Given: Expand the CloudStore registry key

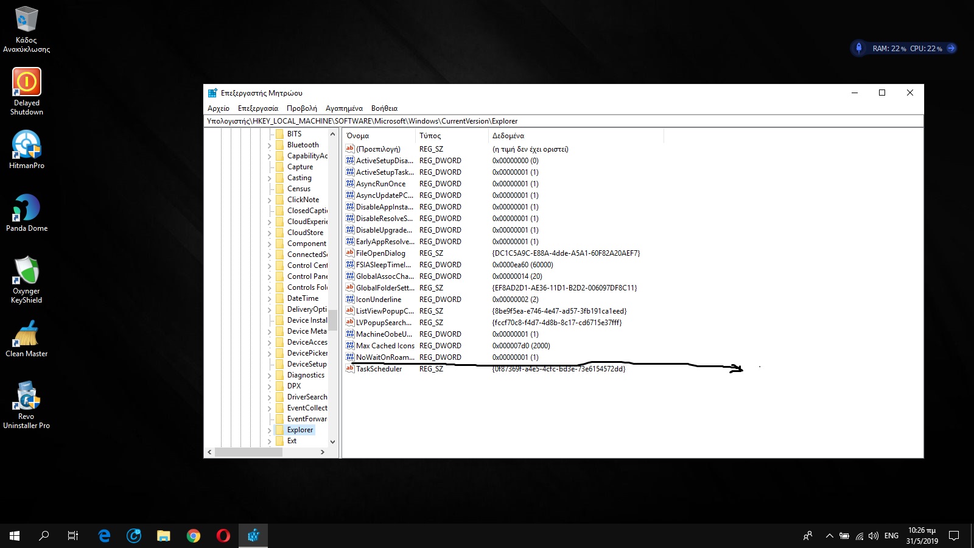Looking at the screenshot, I should click(x=270, y=233).
